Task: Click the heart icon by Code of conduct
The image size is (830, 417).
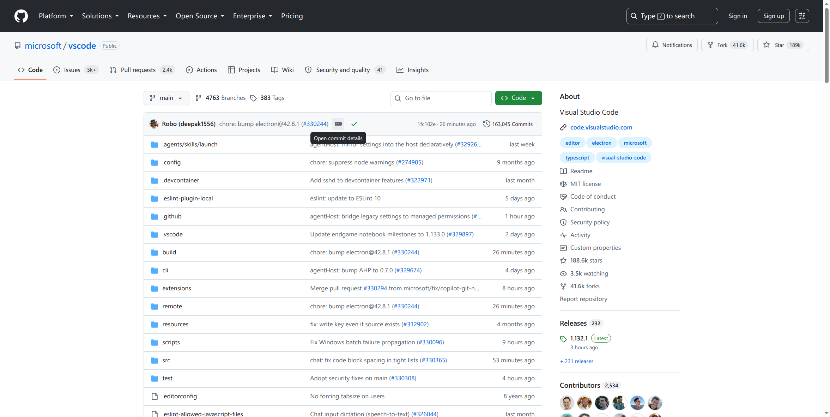Action: [x=563, y=197]
